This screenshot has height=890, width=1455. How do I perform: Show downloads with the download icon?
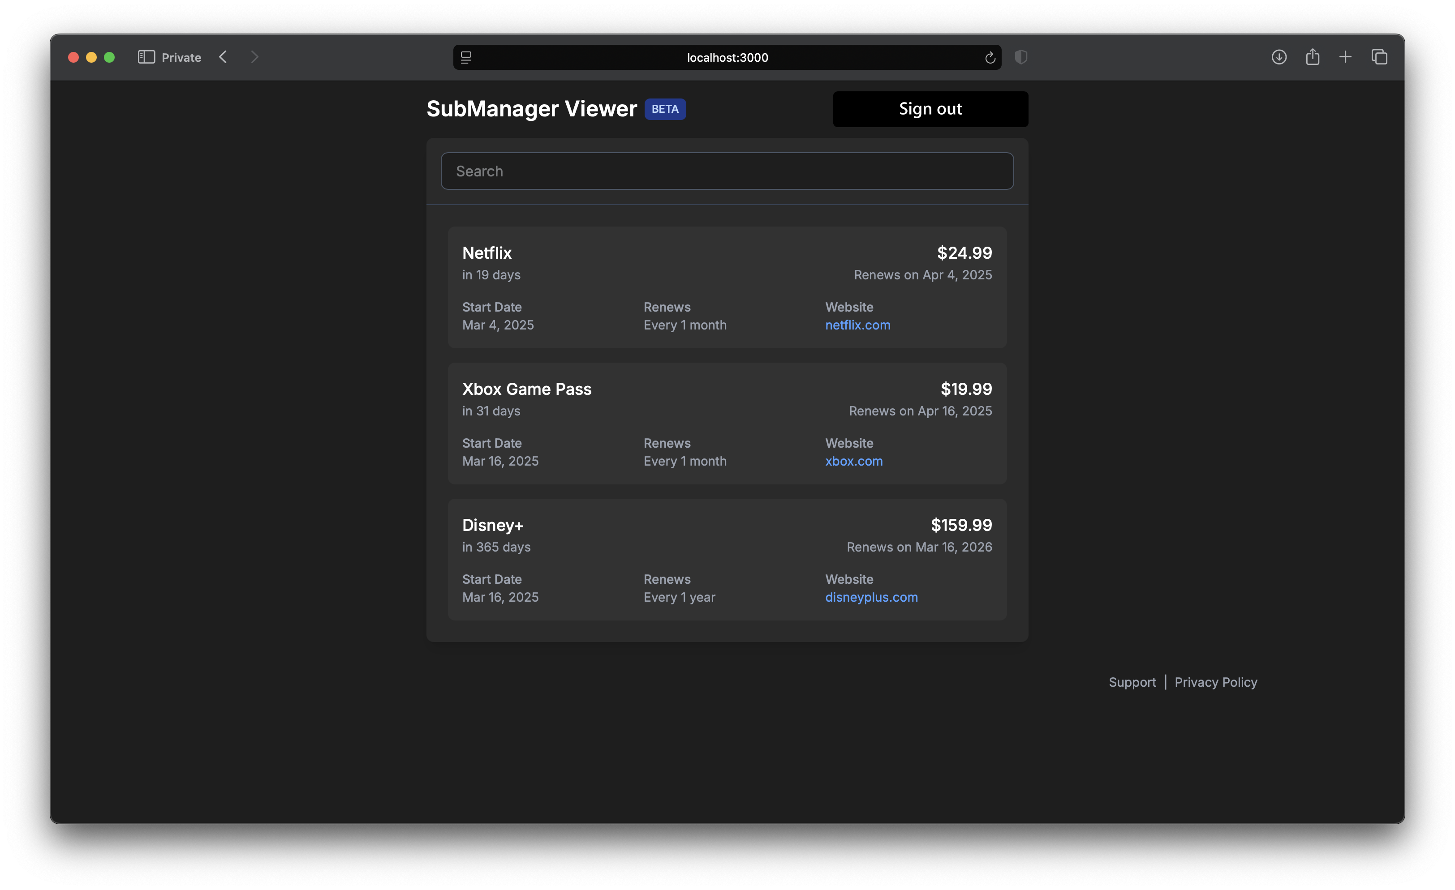pos(1279,57)
